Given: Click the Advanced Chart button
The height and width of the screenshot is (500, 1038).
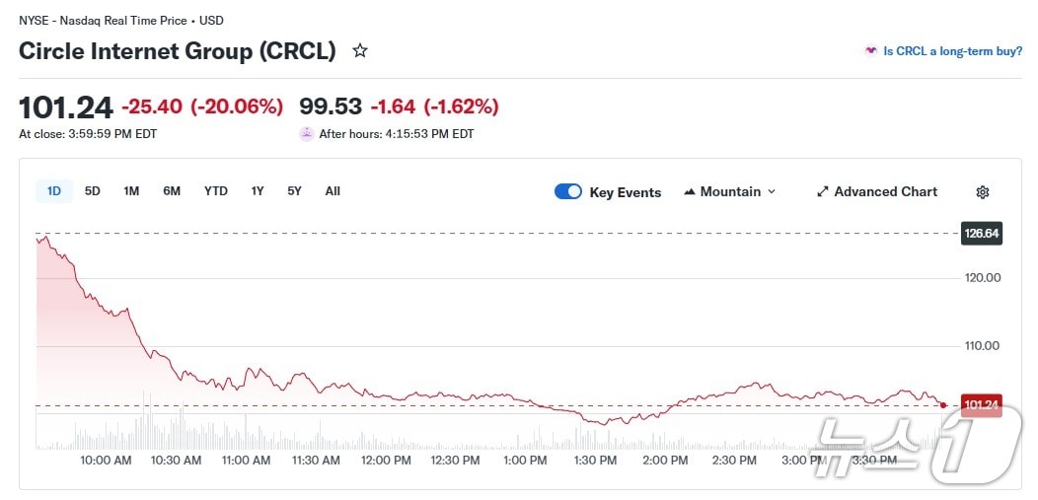Looking at the screenshot, I should pyautogui.click(x=885, y=192).
